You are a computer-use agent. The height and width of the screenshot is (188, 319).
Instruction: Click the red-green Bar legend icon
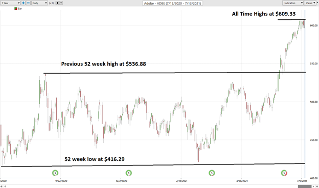[x=16, y=9]
